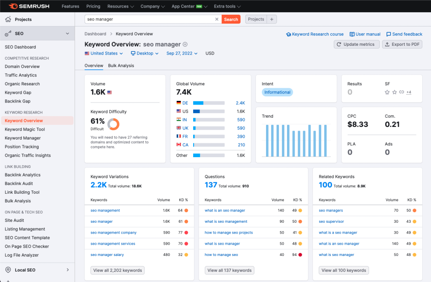
Task: Click the 100 related keywords count
Action: (x=325, y=185)
